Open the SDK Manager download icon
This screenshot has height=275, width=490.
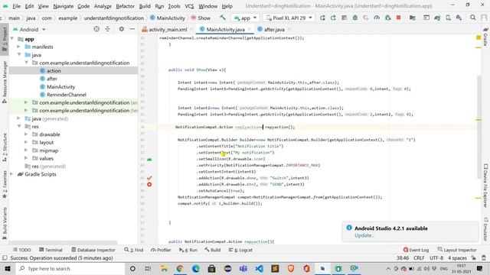(x=459, y=18)
